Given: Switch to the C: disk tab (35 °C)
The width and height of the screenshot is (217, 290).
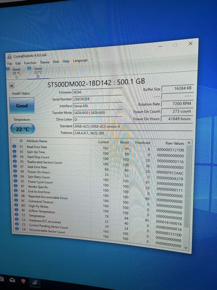Looking at the screenshot, I should (x=14, y=73).
